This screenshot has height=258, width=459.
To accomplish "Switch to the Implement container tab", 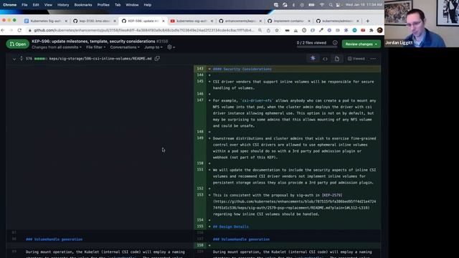I will [288, 21].
